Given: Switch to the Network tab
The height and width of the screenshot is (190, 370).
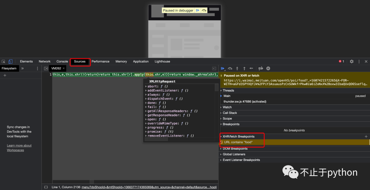Looking at the screenshot, I should coord(45,62).
